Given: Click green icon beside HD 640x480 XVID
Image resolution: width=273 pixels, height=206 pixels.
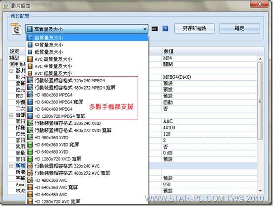Looking at the screenshot, I should (30, 152).
